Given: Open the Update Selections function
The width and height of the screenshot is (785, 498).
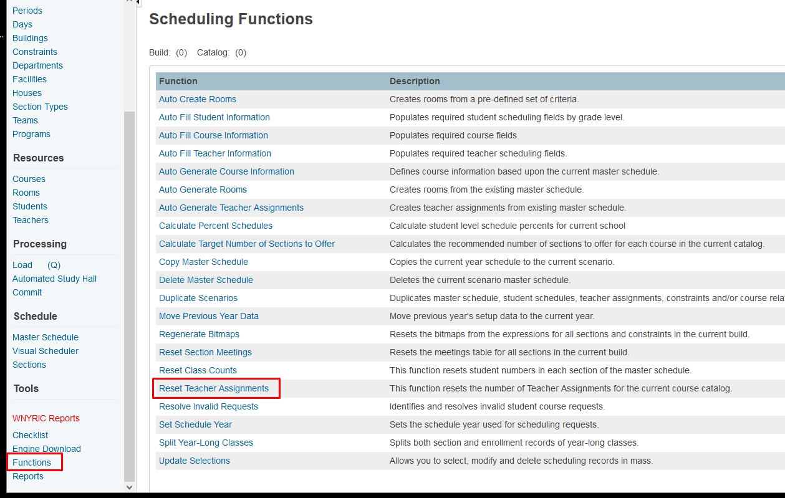Looking at the screenshot, I should (195, 461).
